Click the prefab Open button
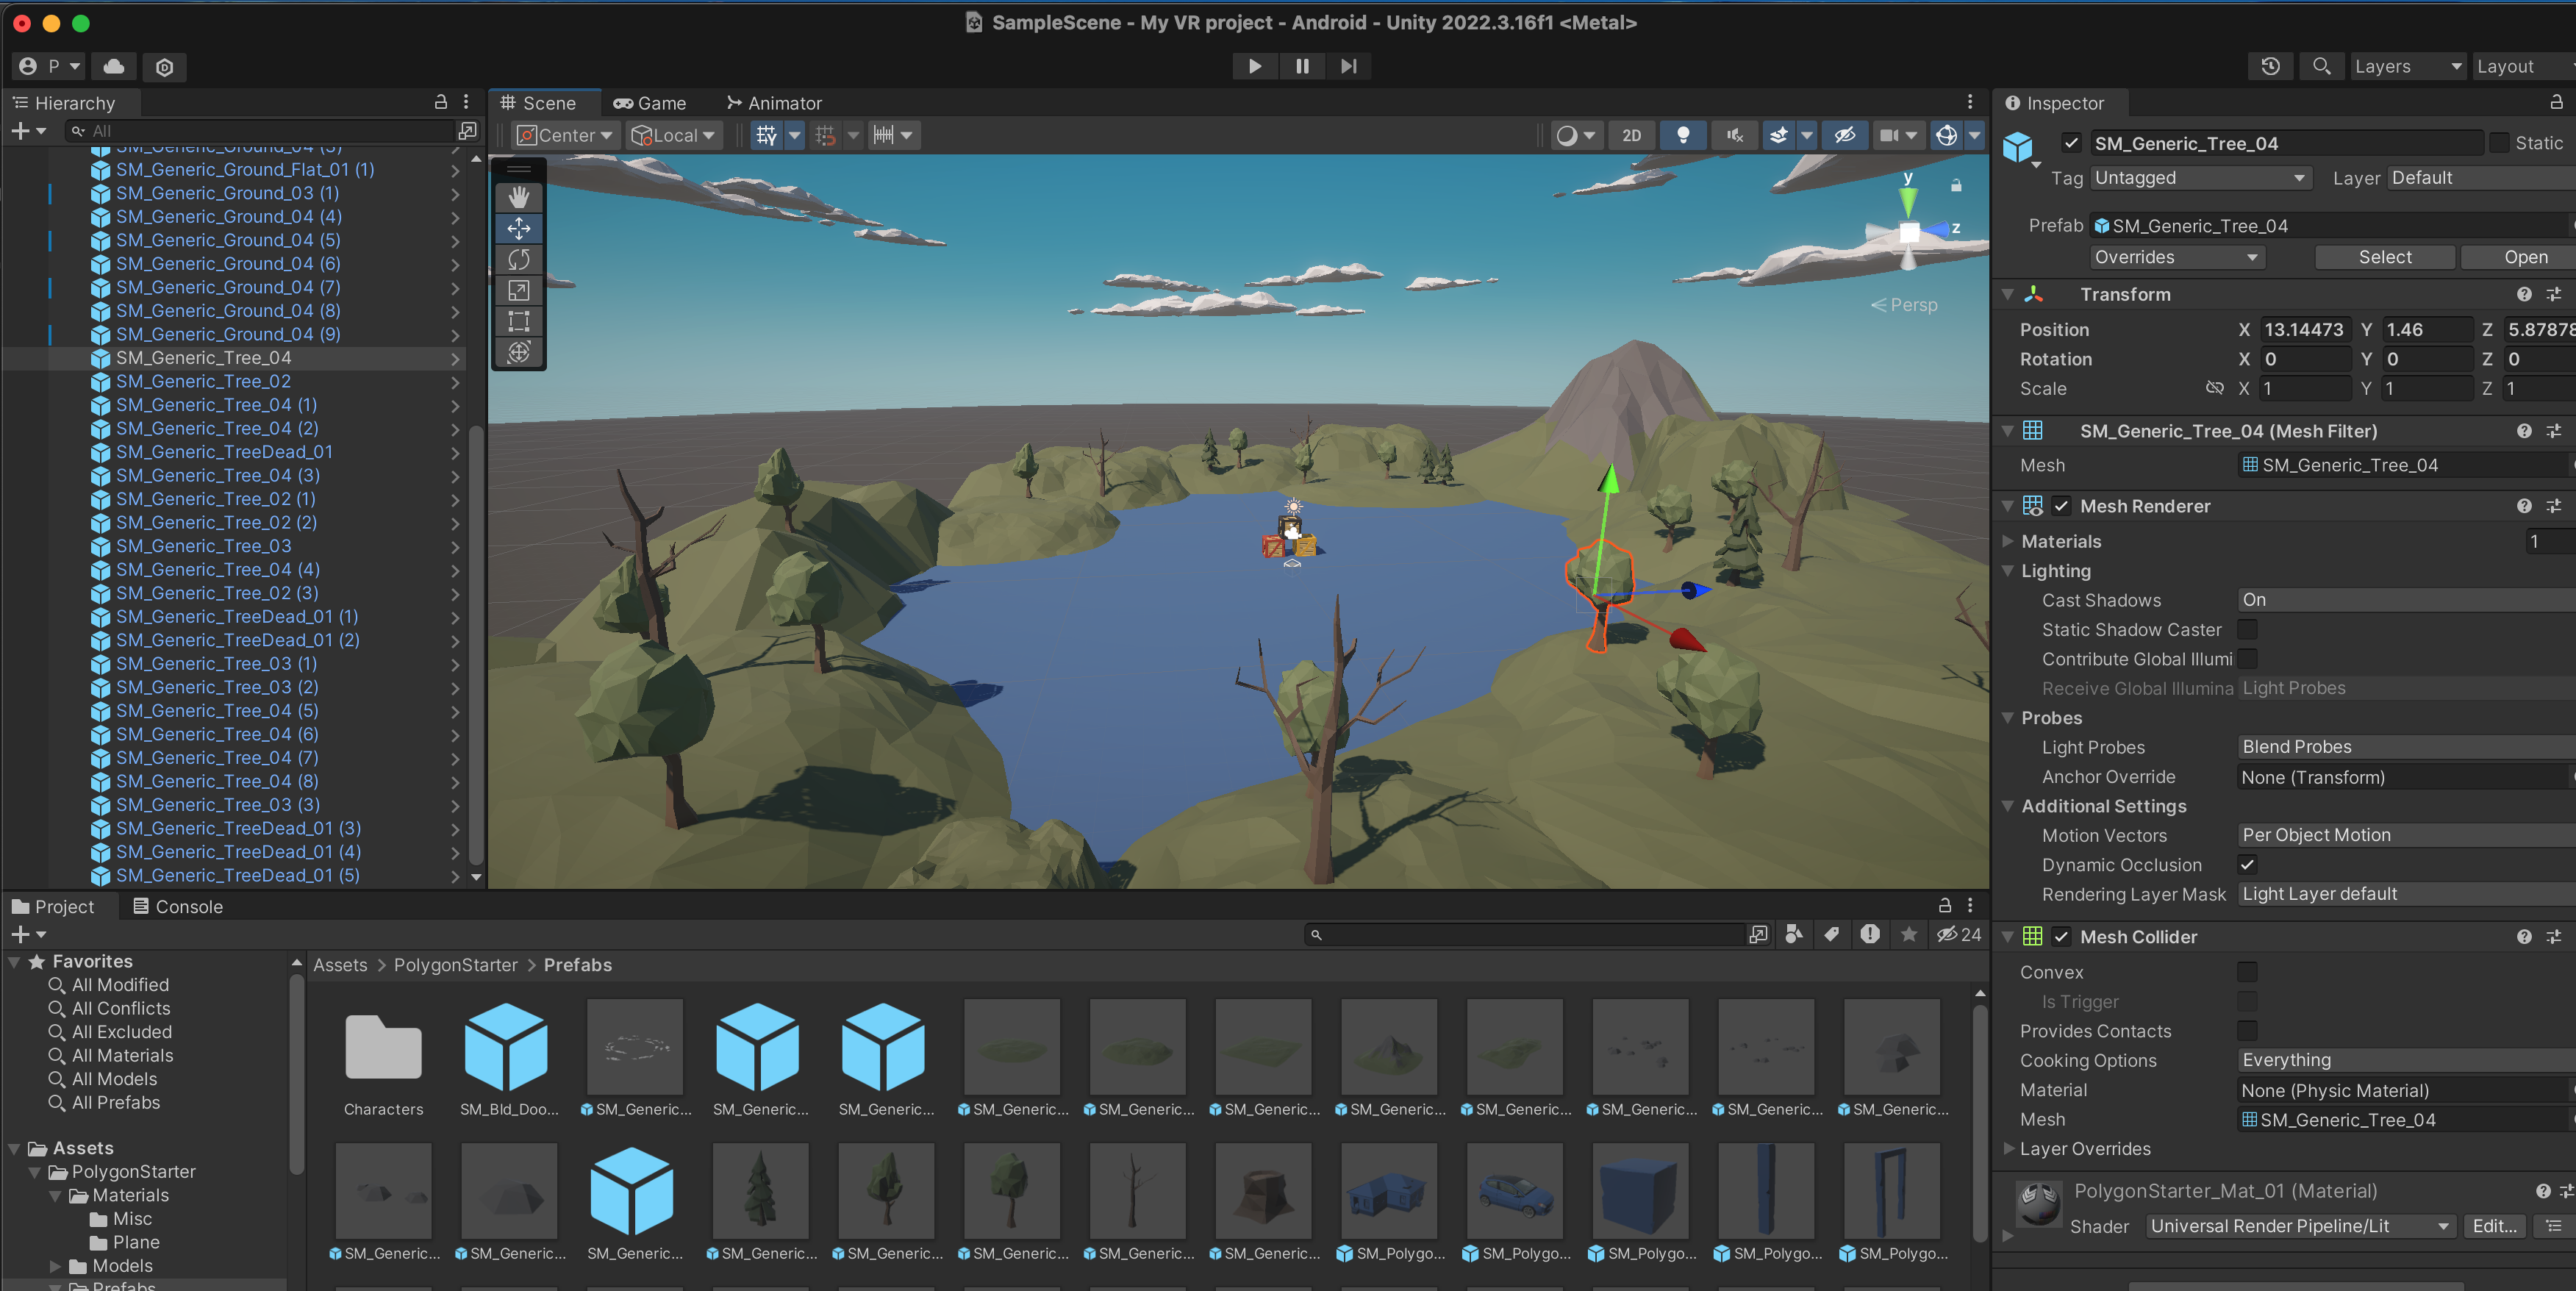Viewport: 2576px width, 1291px height. (x=2525, y=257)
